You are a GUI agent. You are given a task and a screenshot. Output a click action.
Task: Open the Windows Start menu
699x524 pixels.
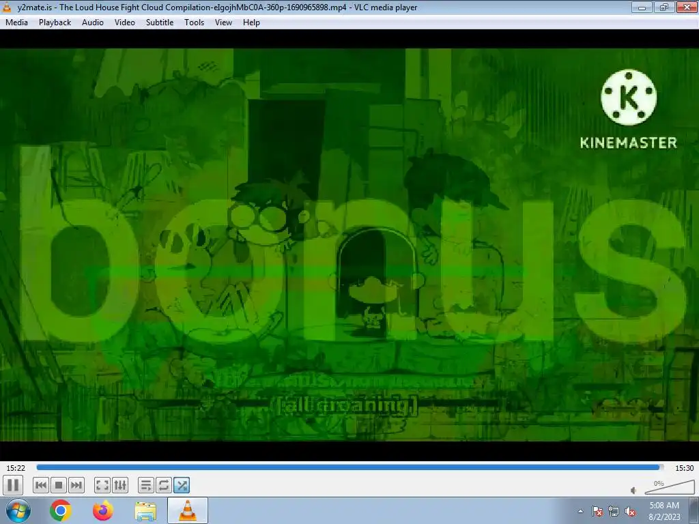tap(18, 510)
